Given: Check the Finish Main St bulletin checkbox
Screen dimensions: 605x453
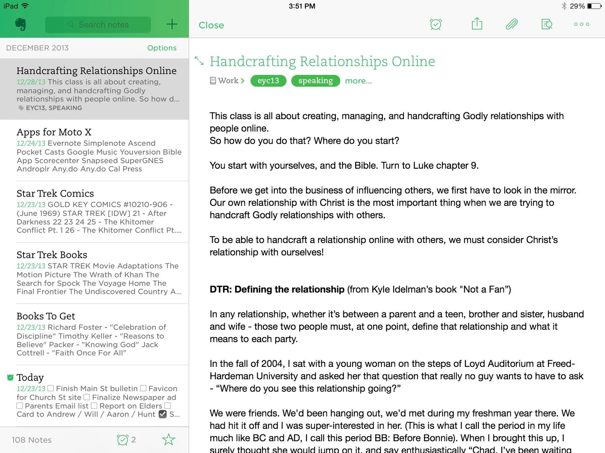Looking at the screenshot, I should [51, 388].
